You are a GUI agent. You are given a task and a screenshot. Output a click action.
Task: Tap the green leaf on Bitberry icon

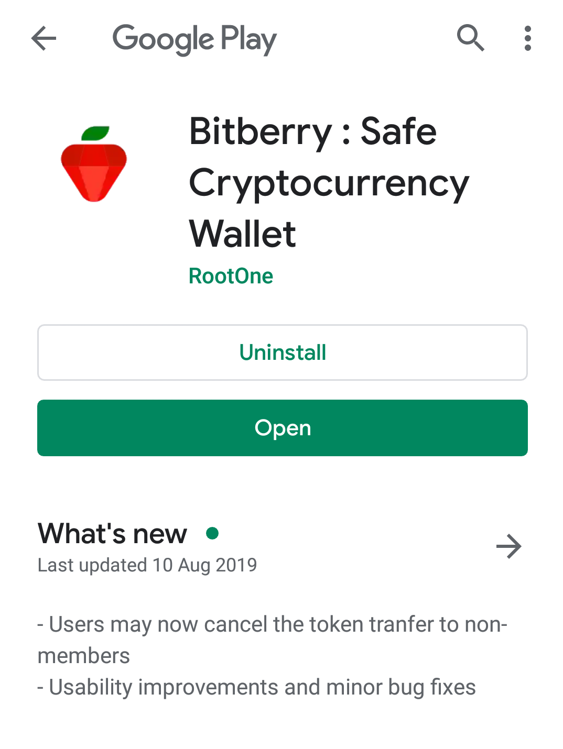pos(96,134)
